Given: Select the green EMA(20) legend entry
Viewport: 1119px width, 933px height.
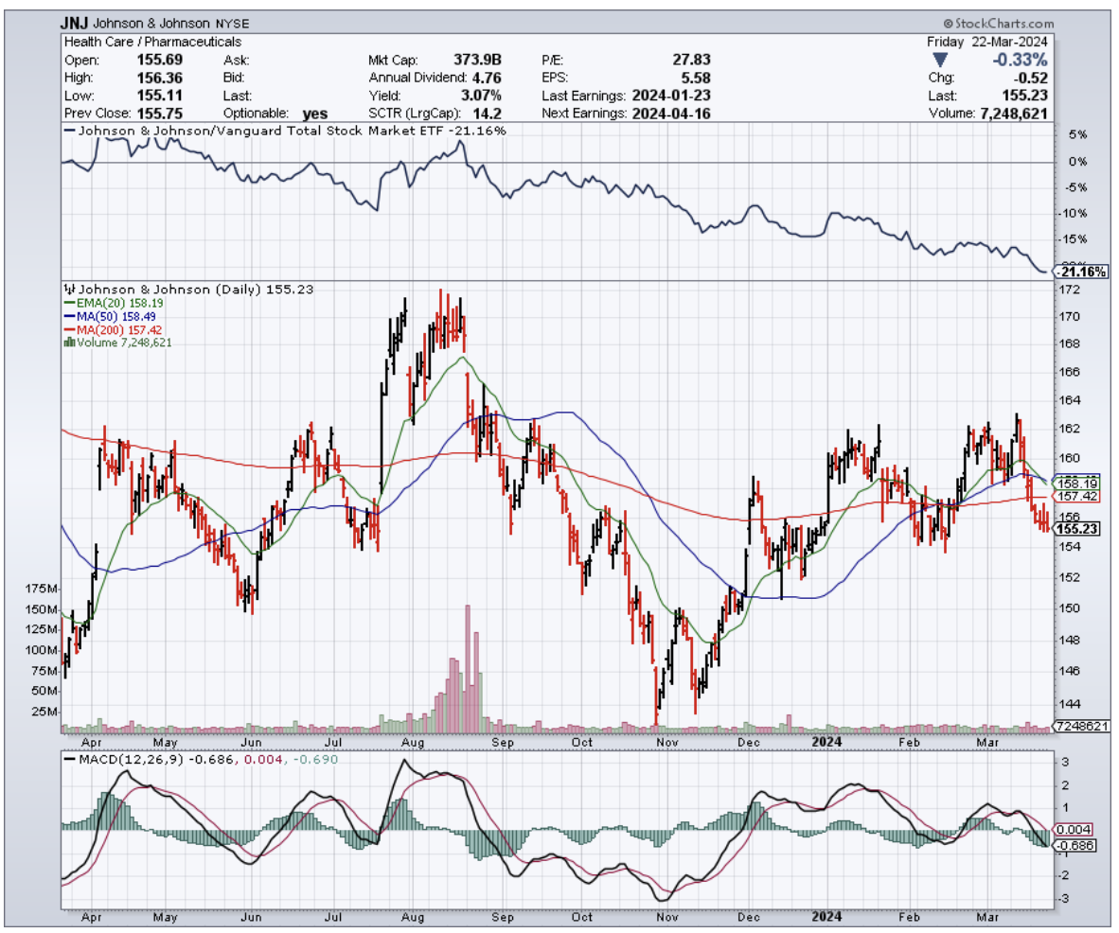Looking at the screenshot, I should coord(106,303).
